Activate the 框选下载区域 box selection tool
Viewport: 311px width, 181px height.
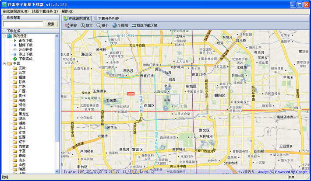point(145,25)
